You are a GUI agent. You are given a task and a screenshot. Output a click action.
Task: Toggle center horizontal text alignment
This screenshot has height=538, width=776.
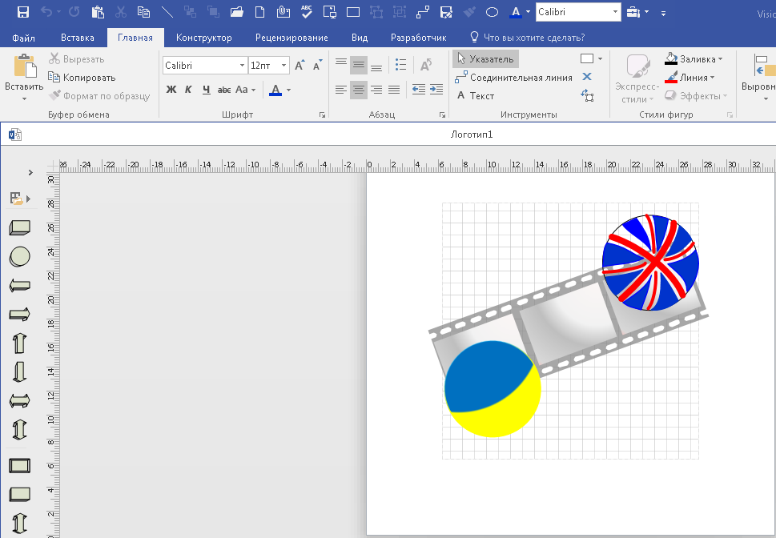tap(359, 90)
